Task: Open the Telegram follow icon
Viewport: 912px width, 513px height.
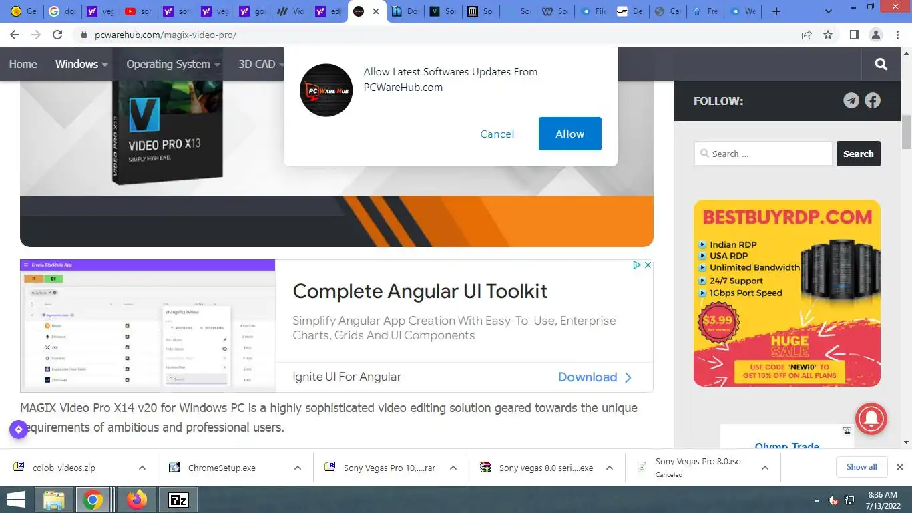Action: pos(851,100)
